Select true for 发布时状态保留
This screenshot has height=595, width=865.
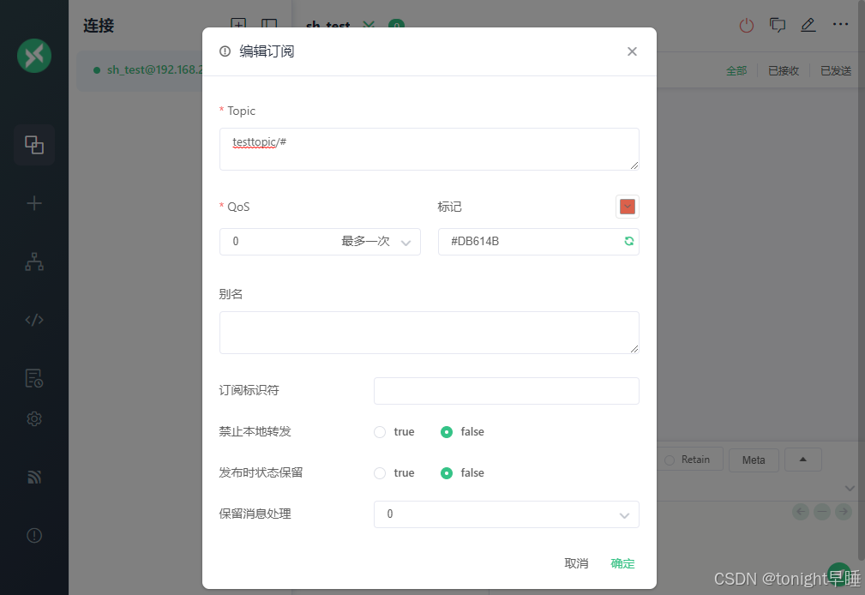[x=380, y=472]
